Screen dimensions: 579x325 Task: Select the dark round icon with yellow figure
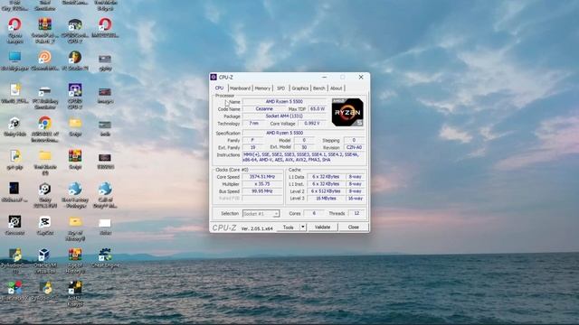[x=75, y=57]
